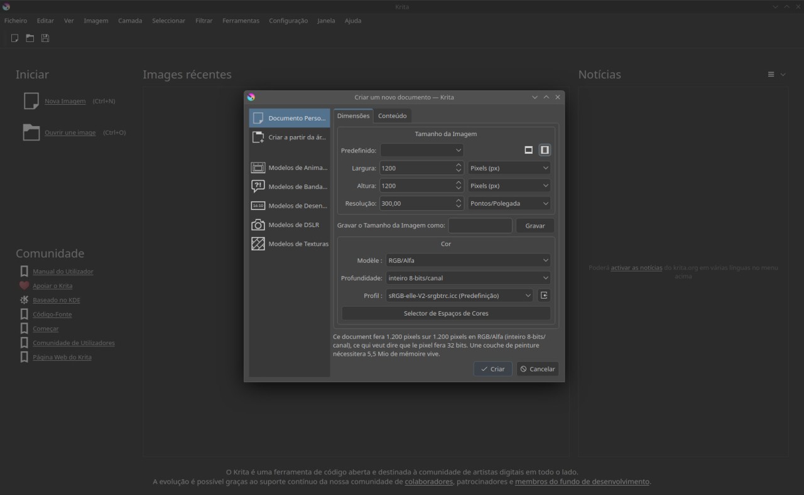The image size is (804, 495).
Task: Click the bookmark icon beside Código-Fonte
Action: [x=24, y=314]
